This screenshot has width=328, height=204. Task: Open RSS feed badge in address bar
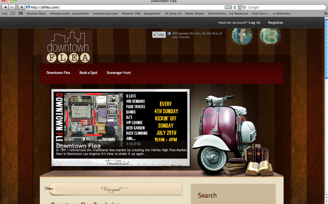228,7
